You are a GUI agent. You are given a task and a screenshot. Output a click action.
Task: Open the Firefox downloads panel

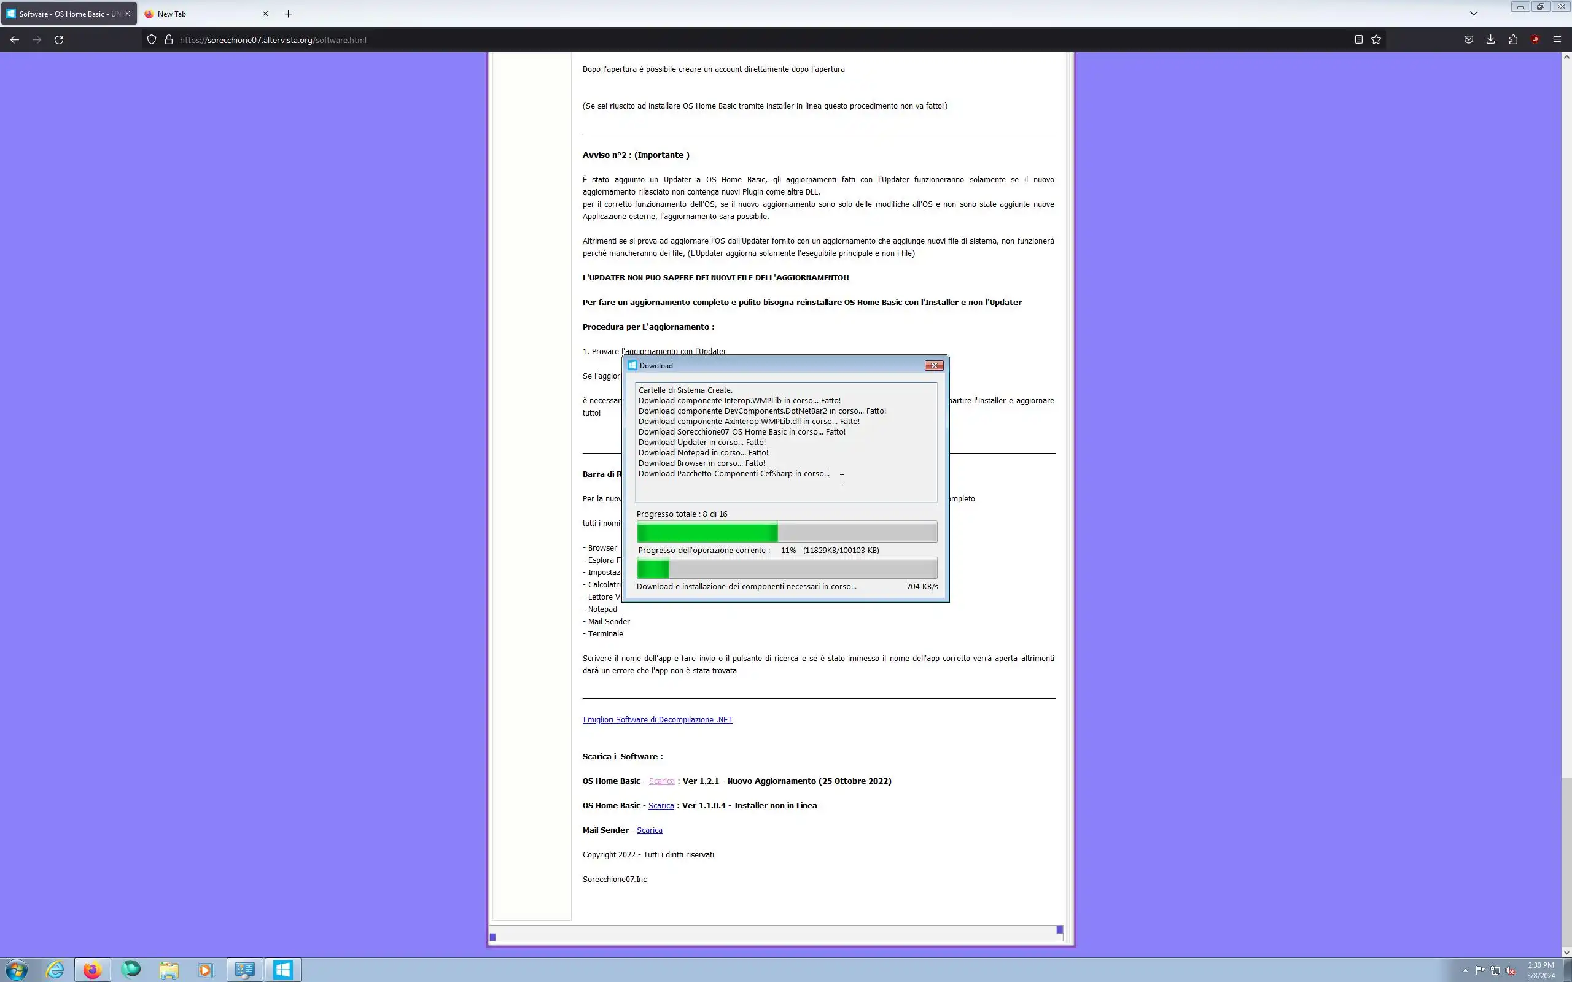pyautogui.click(x=1491, y=40)
